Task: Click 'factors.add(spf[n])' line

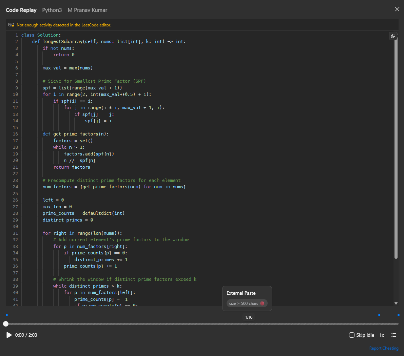Action: click(x=89, y=154)
